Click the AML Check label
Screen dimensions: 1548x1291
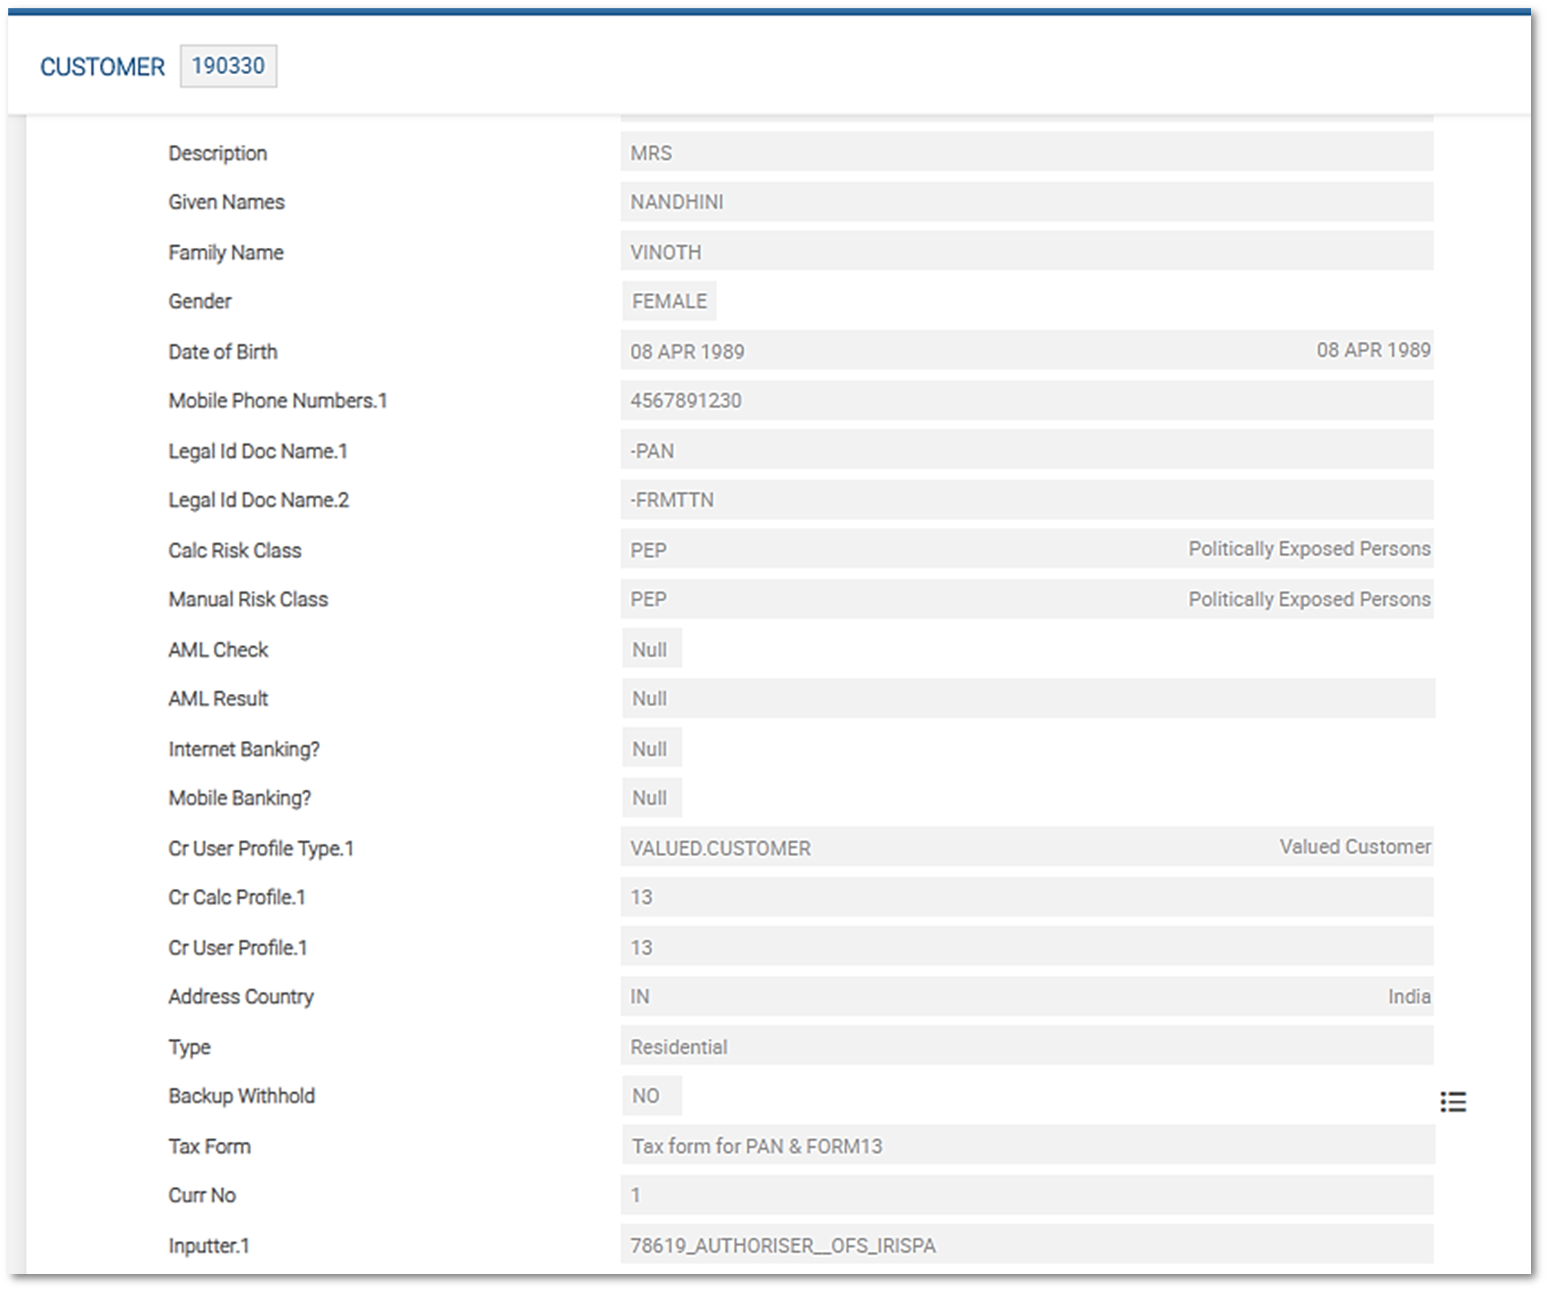click(218, 649)
